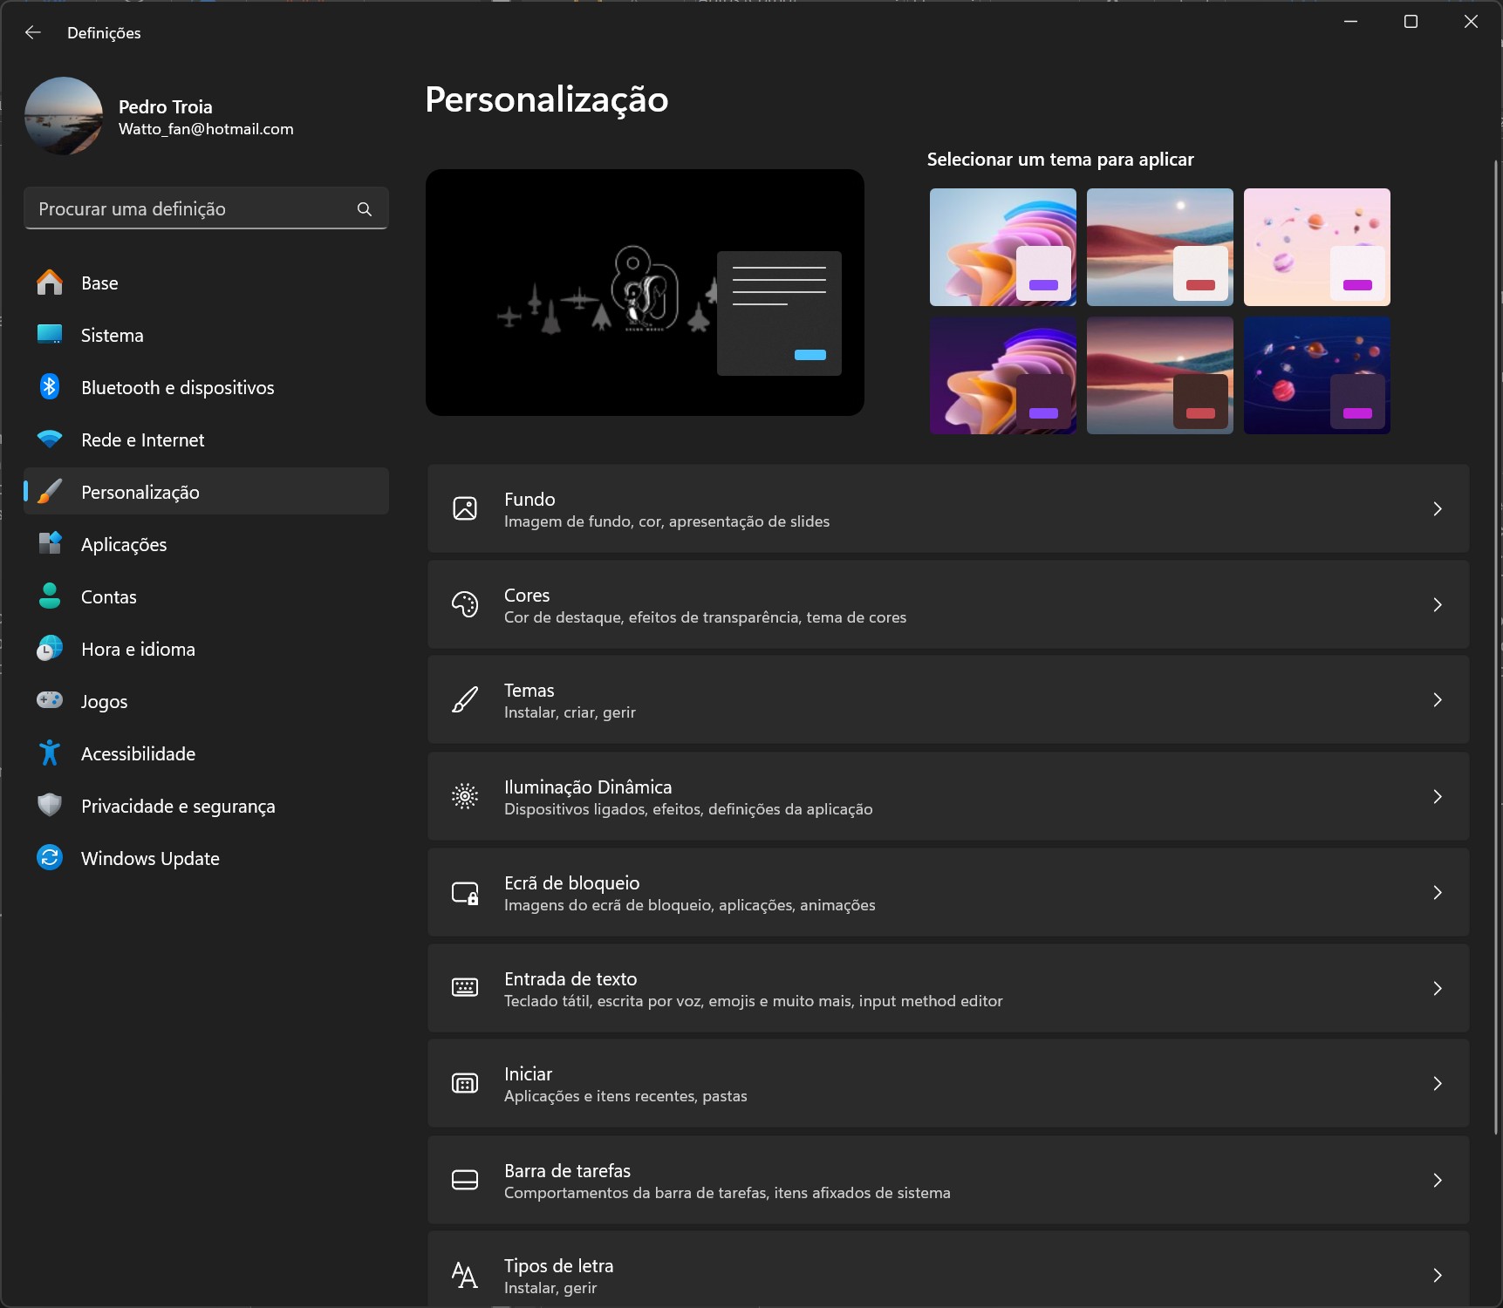Click the Privacidade e segurança shield icon
Image resolution: width=1503 pixels, height=1308 pixels.
(50, 805)
